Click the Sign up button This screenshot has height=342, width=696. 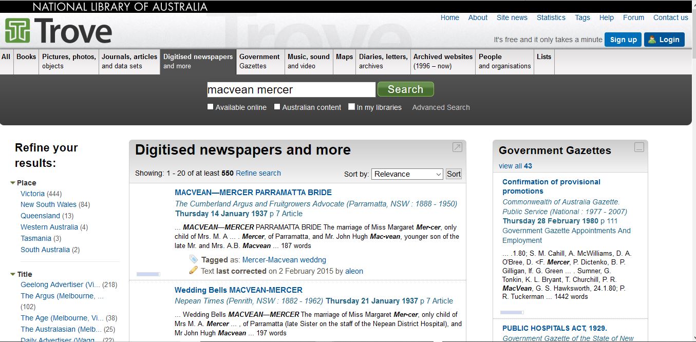tap(623, 40)
